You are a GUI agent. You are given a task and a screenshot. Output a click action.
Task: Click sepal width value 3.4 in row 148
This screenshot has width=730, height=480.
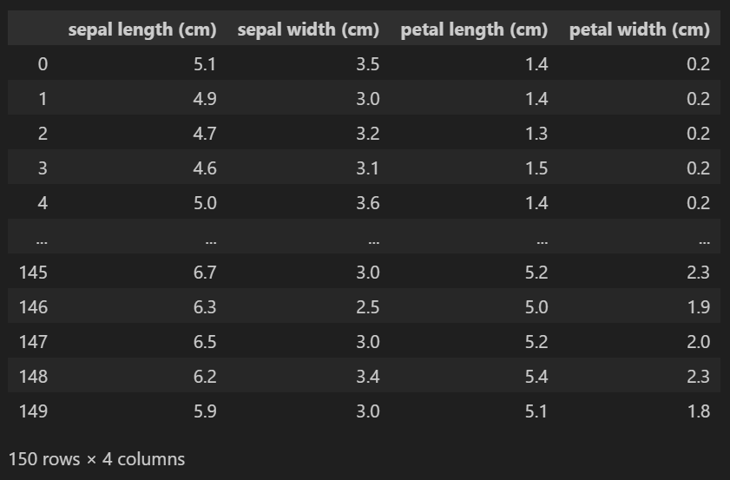[368, 377]
